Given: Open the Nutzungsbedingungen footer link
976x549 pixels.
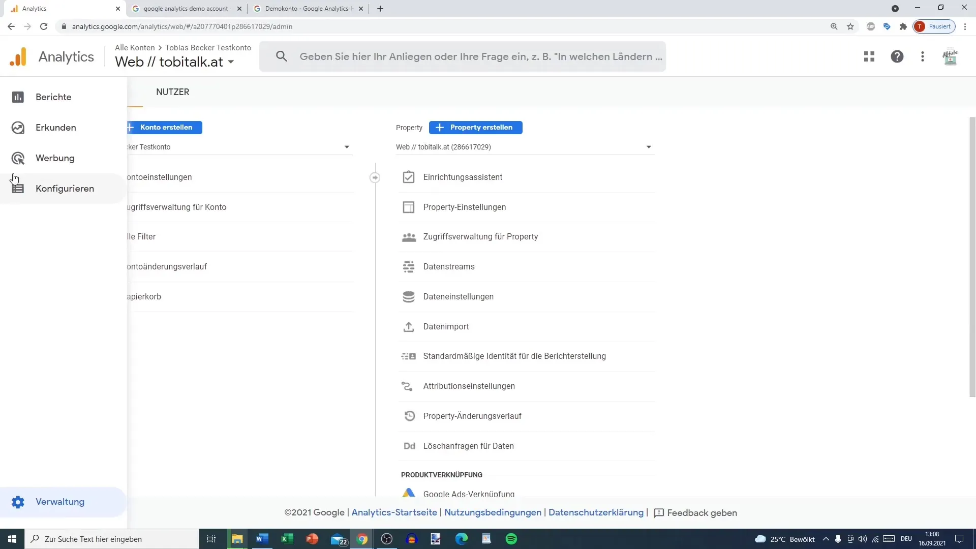Looking at the screenshot, I should [493, 513].
